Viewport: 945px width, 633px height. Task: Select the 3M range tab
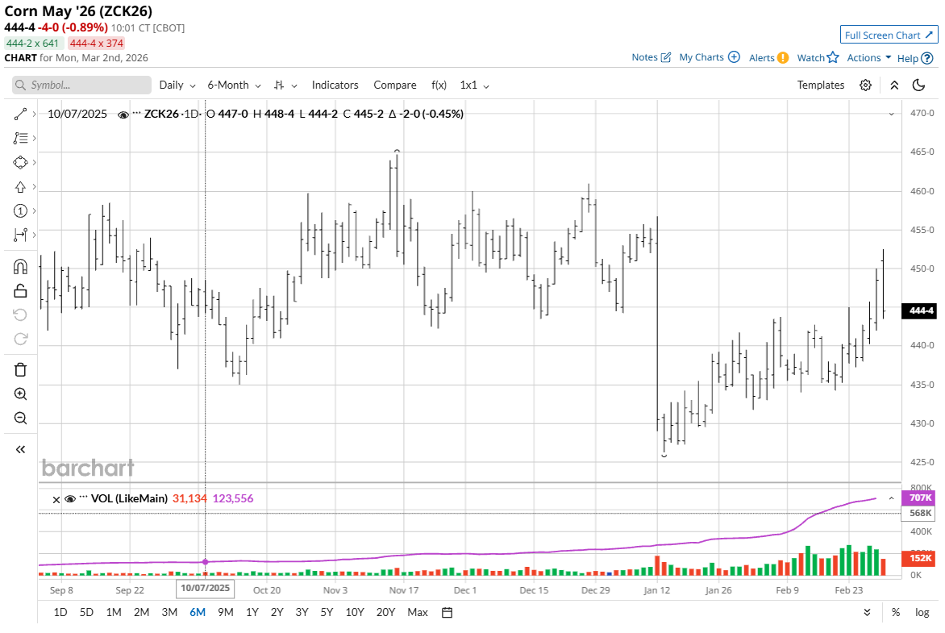[x=169, y=613]
